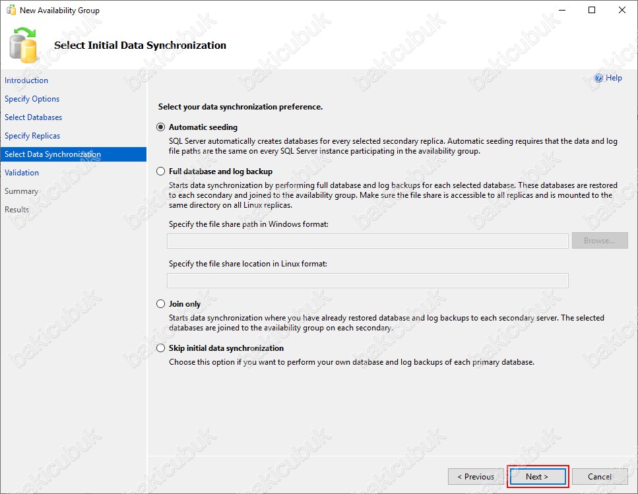The height and width of the screenshot is (494, 638).
Task: Click the Previous button
Action: (x=476, y=476)
